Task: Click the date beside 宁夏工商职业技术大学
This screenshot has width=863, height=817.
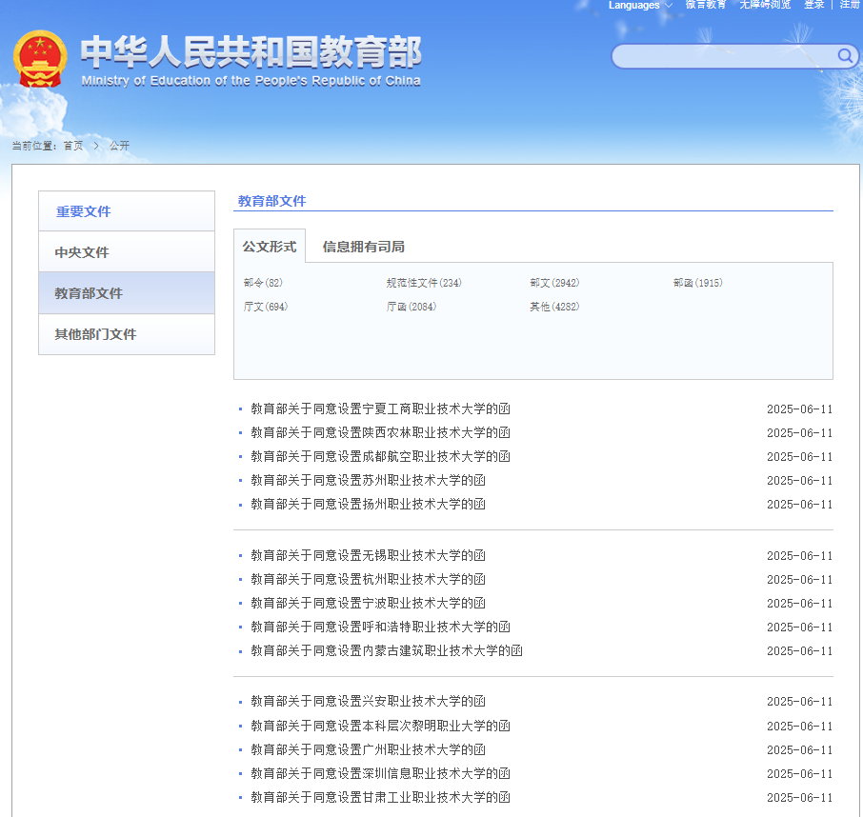Action: tap(800, 409)
